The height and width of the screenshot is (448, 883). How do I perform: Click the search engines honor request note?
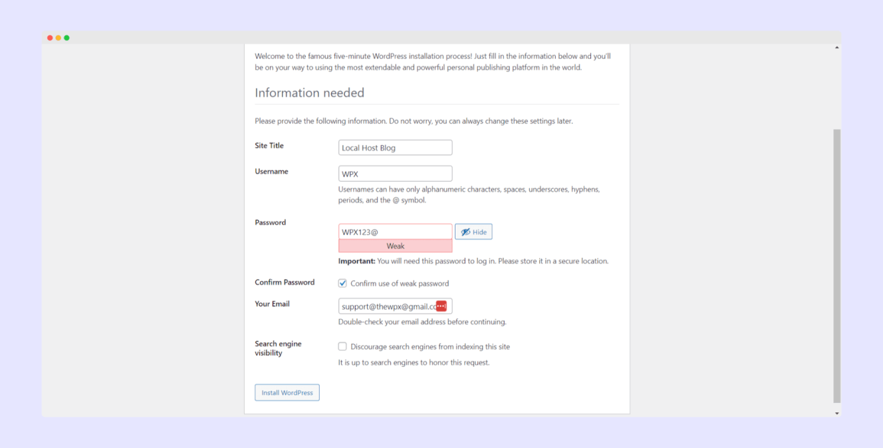point(414,363)
